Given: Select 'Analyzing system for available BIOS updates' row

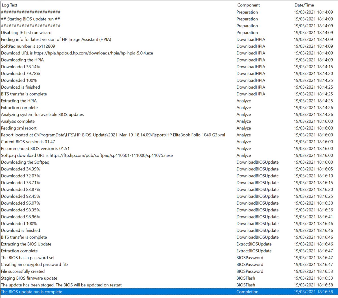Looking at the screenshot, I should click(x=42, y=114).
